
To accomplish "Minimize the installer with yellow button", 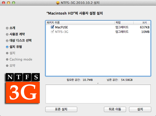I will click(x=9, y=3).
